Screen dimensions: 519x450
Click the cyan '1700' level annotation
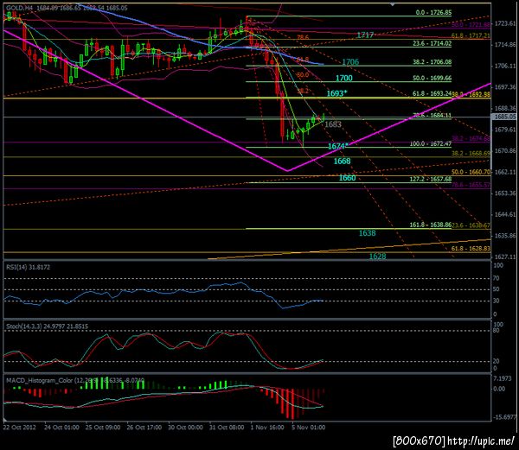pos(344,78)
